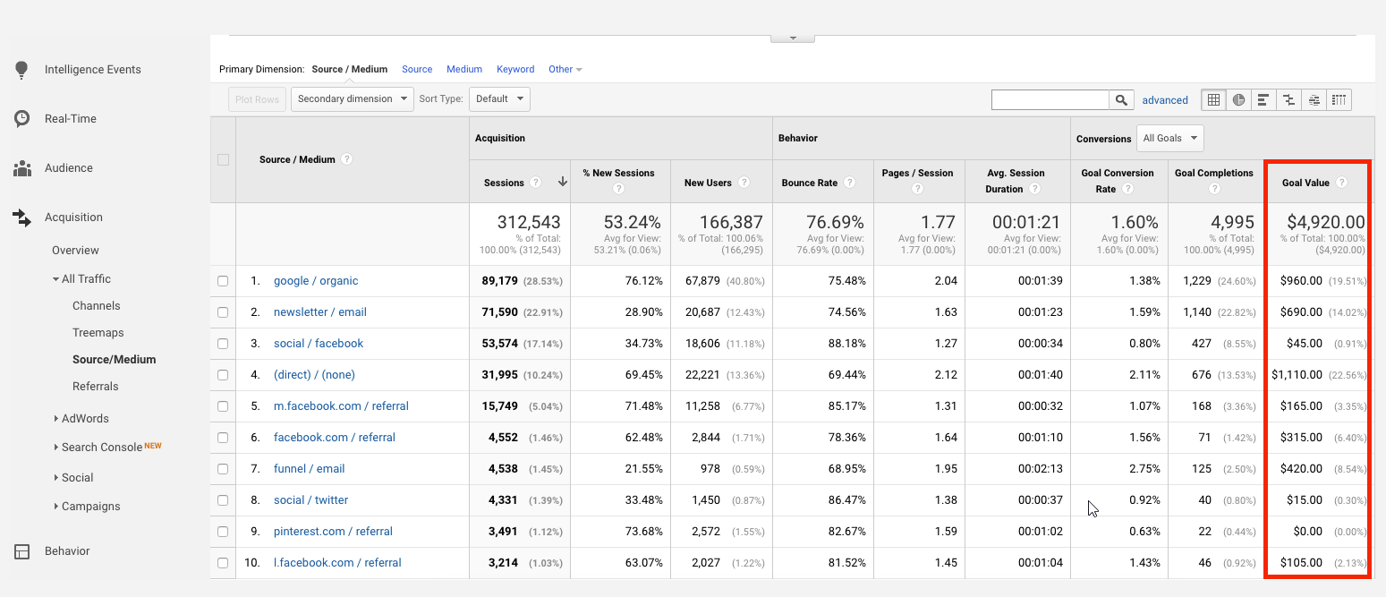1386x597 pixels.
Task: Open the All Goals conversions dropdown
Action: tap(1169, 139)
